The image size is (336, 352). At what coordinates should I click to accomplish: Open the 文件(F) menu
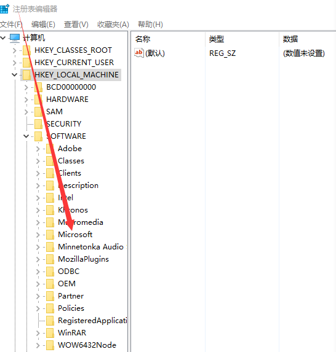coord(11,24)
